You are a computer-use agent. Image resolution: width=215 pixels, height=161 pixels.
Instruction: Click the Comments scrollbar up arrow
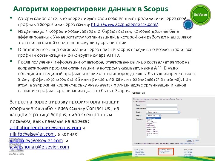tap(198, 120)
